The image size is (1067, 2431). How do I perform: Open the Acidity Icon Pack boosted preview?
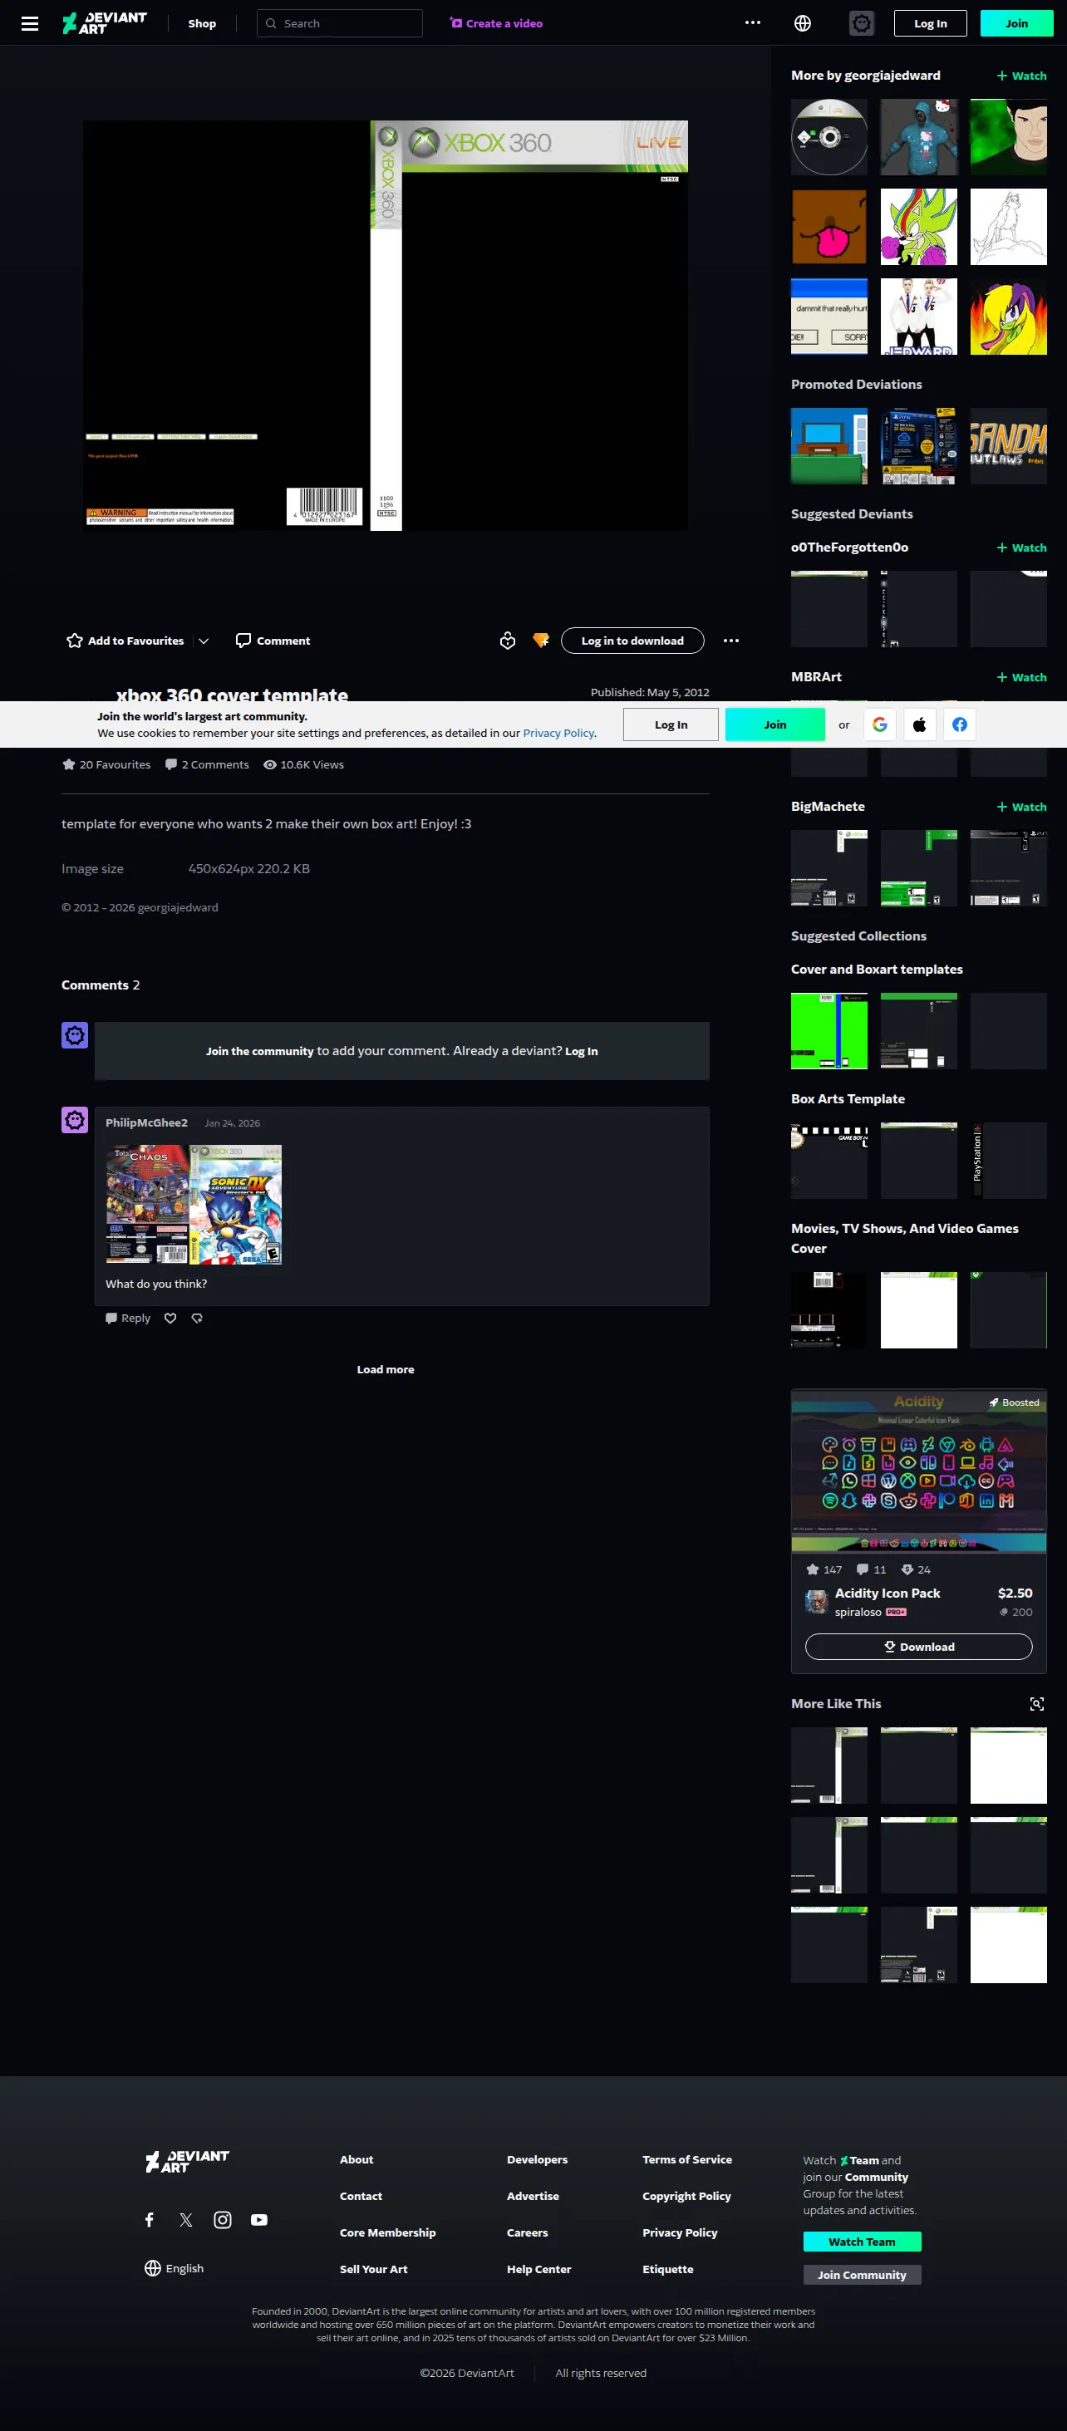point(919,1471)
